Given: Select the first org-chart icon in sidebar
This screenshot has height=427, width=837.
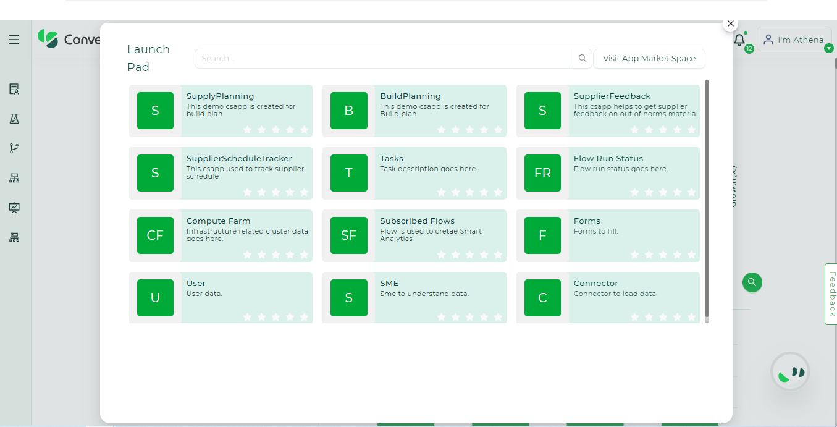Looking at the screenshot, I should point(14,177).
